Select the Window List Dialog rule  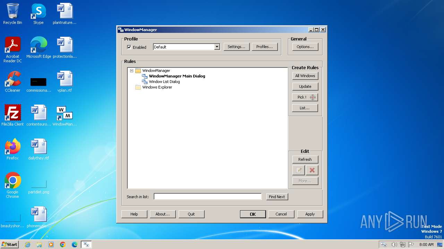tap(164, 82)
